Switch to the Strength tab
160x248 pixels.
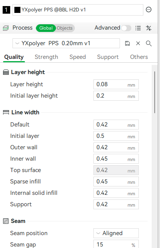(46, 57)
